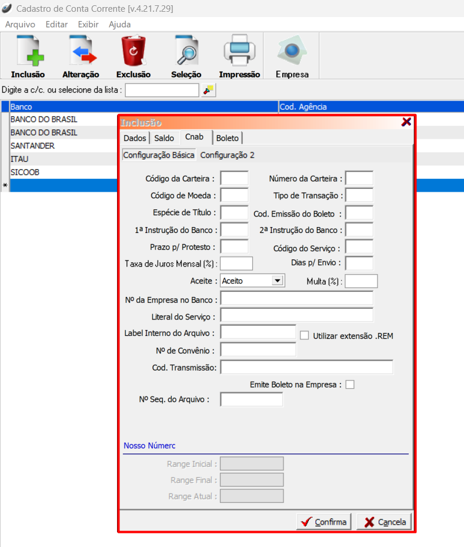
Task: Click the Impressão printer icon
Action: point(239,51)
